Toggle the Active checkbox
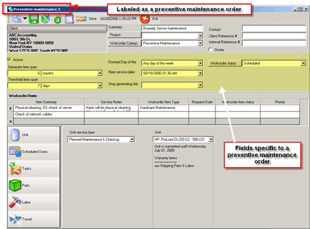 click(9, 59)
